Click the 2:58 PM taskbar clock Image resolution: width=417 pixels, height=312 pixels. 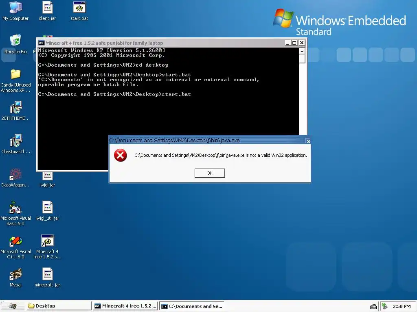(x=401, y=306)
